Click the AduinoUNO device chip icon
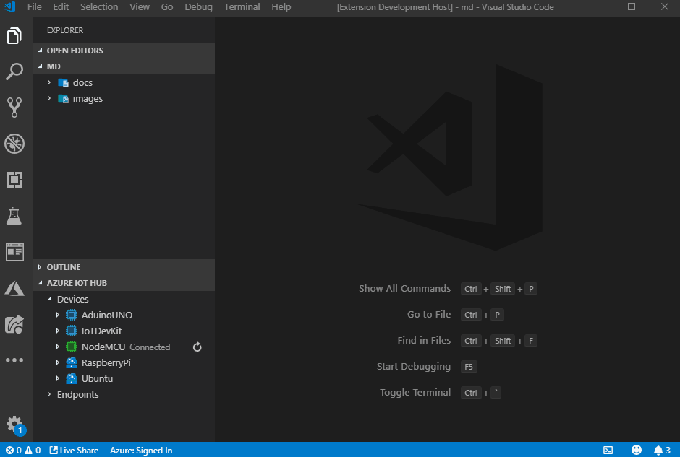The image size is (680, 457). pyautogui.click(x=72, y=315)
